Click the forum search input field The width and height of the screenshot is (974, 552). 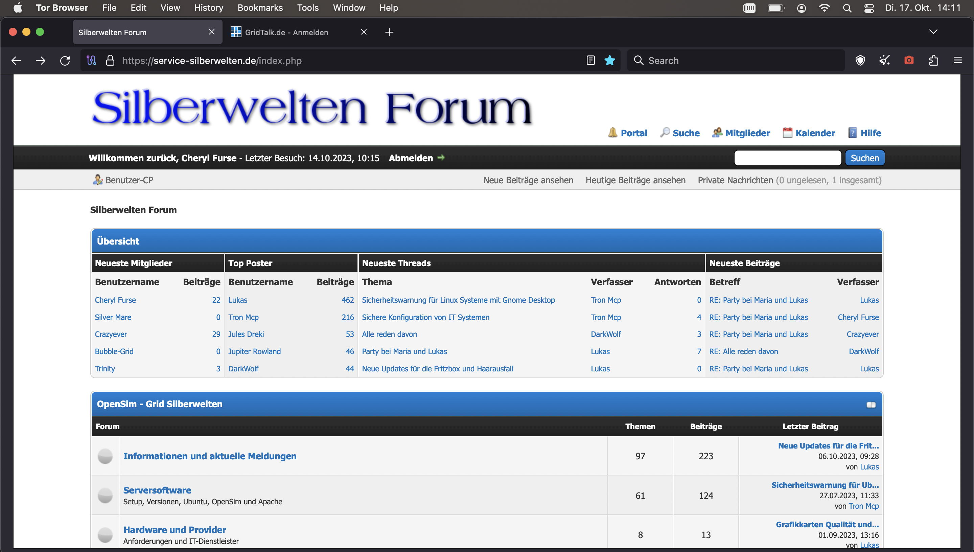[787, 158]
